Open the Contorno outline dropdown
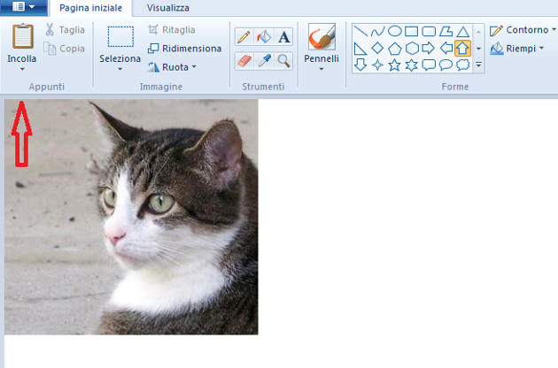 point(523,30)
